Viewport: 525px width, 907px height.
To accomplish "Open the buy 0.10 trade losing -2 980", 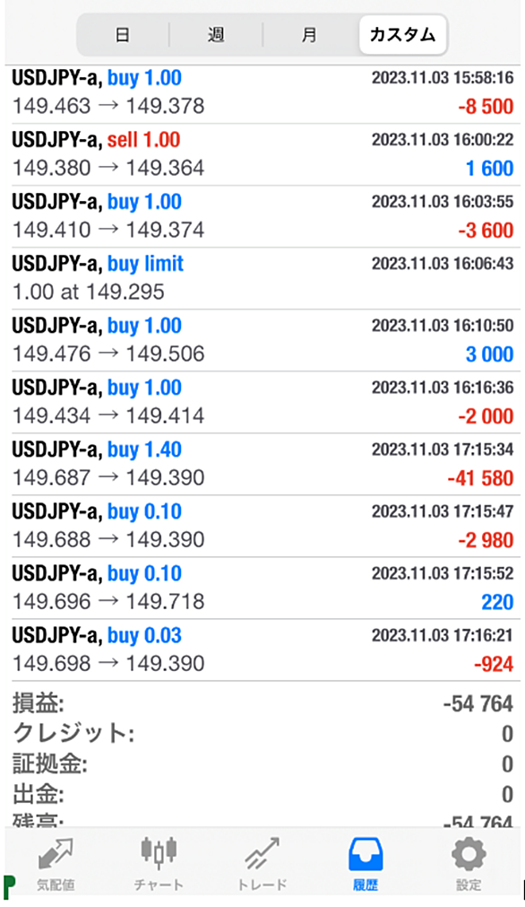I will click(262, 526).
